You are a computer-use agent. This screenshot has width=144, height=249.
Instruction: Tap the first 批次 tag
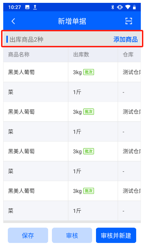89,72
